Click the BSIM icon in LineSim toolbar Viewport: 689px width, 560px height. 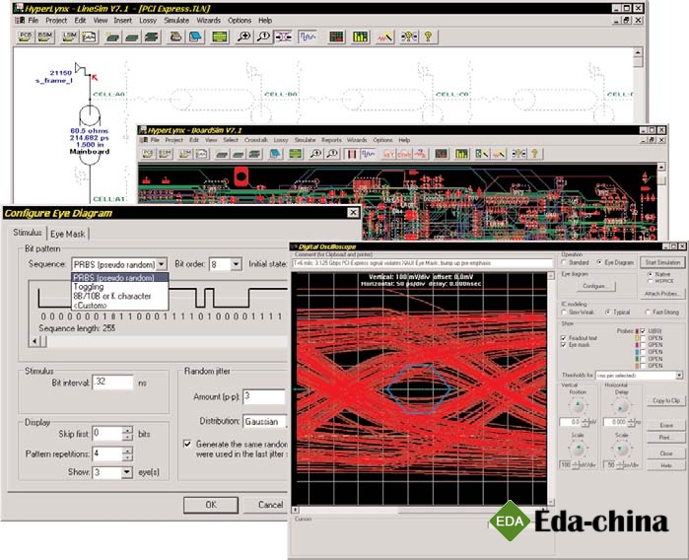coord(44,36)
